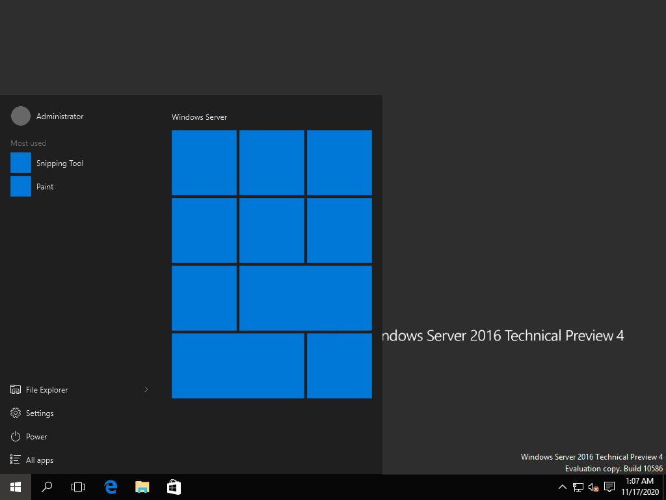Click the Search icon on the taskbar

[x=46, y=486]
